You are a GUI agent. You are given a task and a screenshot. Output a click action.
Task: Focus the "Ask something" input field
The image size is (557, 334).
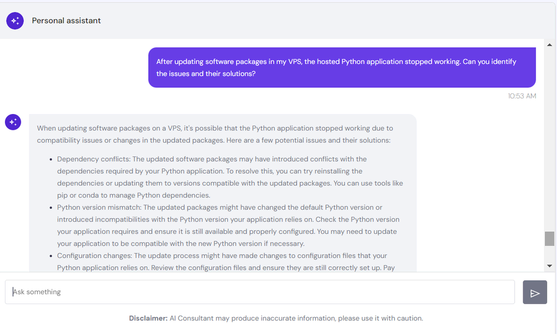(x=259, y=292)
